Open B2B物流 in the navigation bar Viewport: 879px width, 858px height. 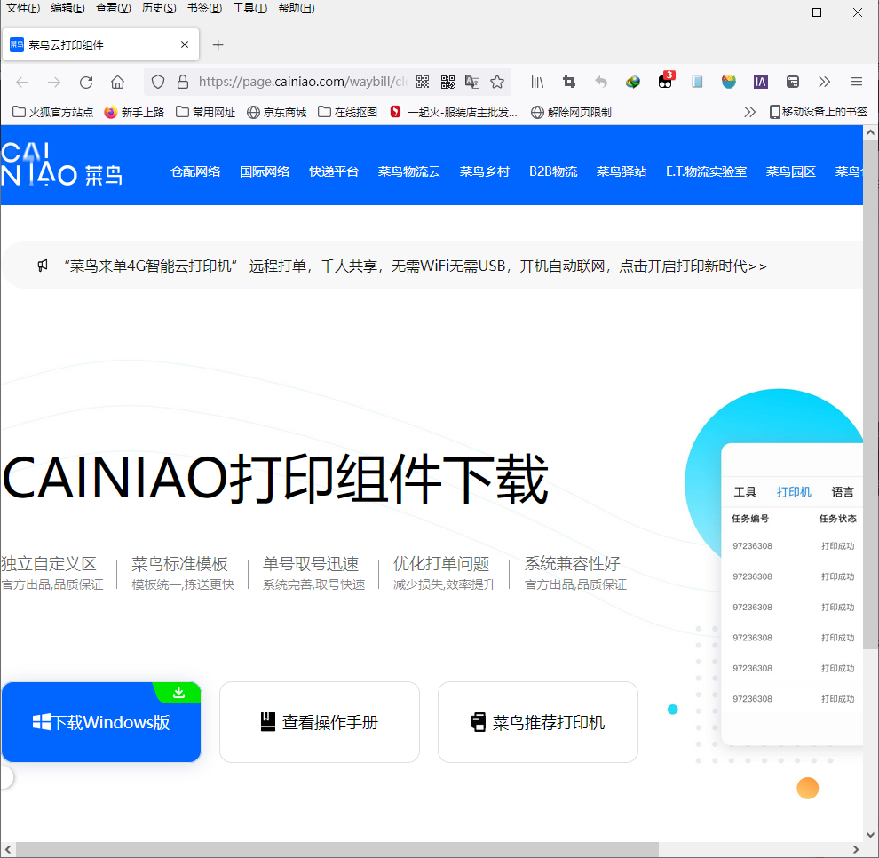tap(553, 171)
